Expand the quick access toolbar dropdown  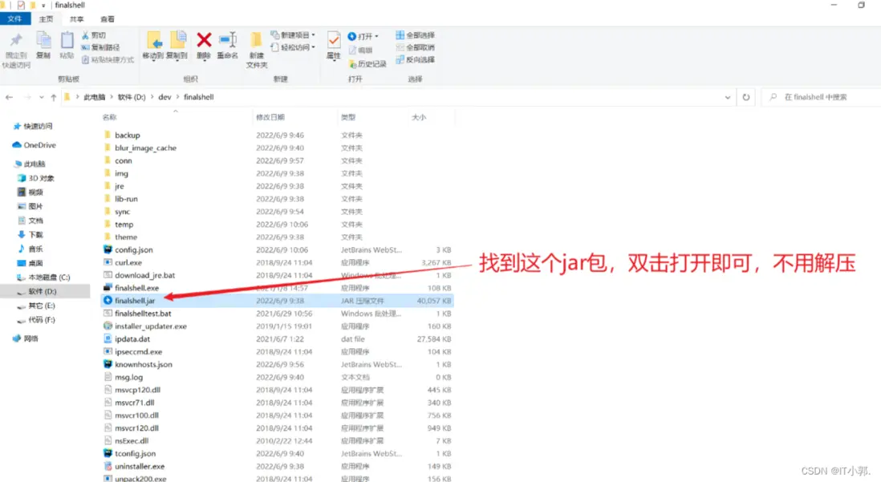click(43, 6)
